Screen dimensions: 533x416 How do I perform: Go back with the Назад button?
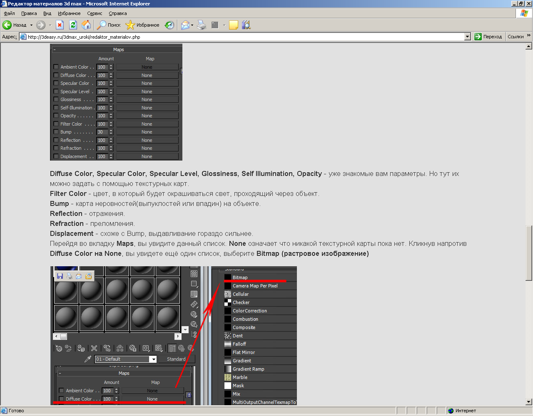tap(15, 25)
